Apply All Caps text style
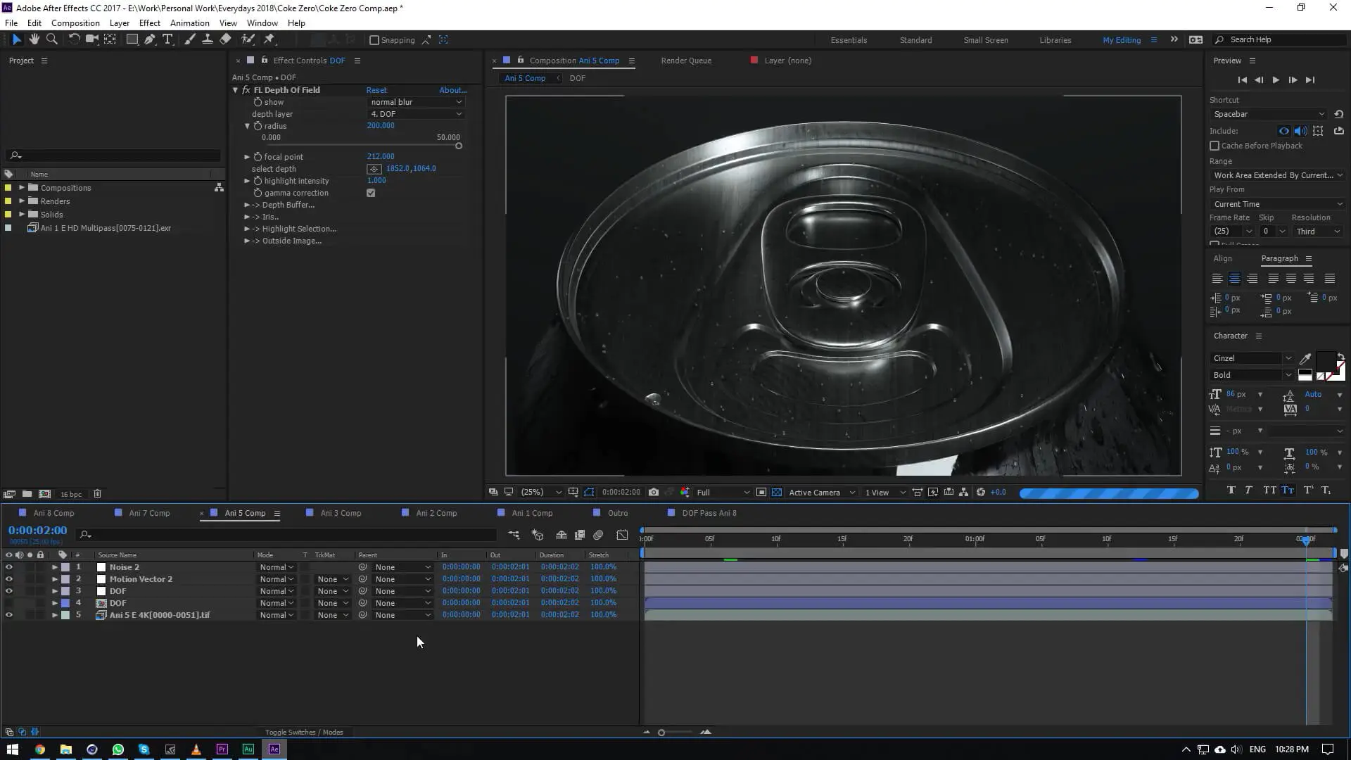Screen dimensions: 1351x760 point(1269,490)
